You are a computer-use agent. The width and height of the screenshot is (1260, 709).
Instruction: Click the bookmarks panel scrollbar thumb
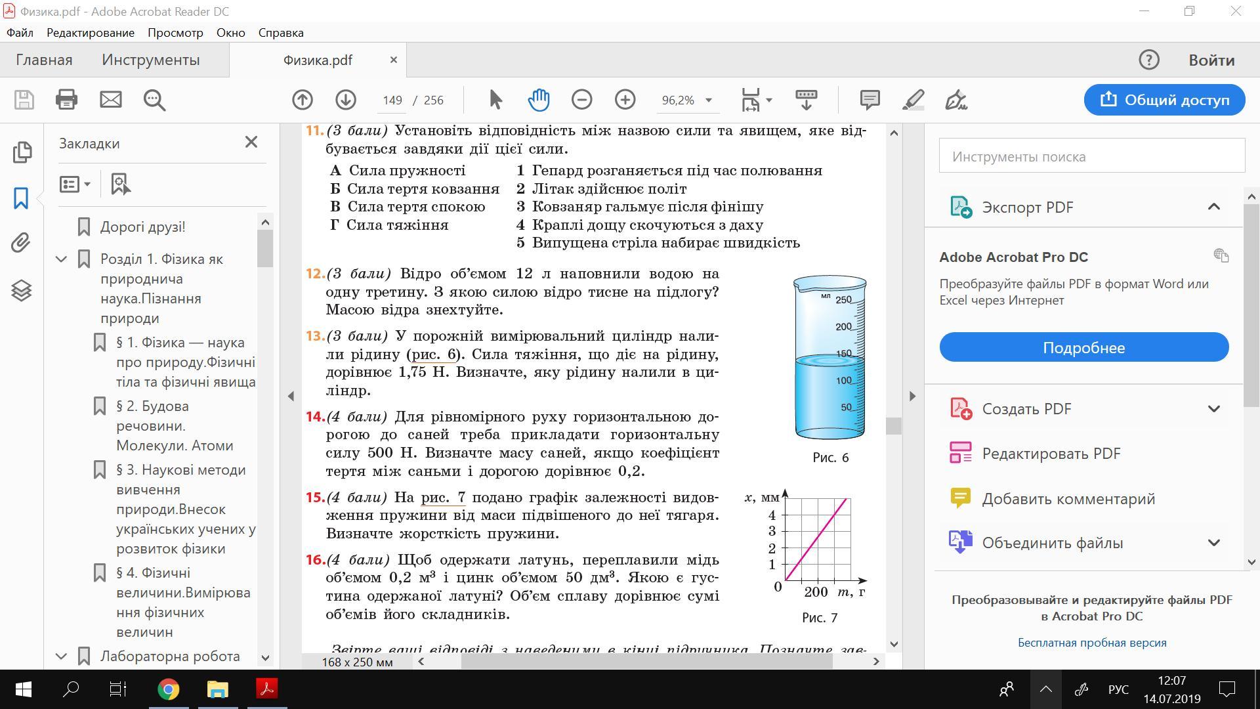point(265,248)
